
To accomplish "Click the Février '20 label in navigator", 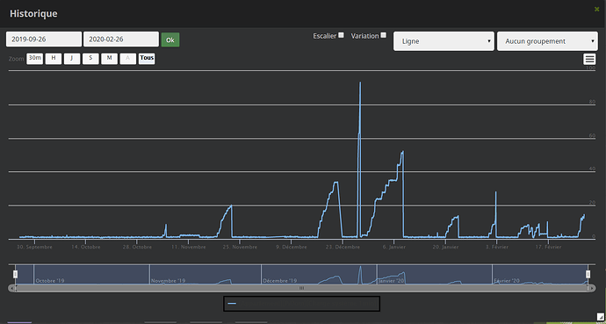I will pyautogui.click(x=507, y=281).
